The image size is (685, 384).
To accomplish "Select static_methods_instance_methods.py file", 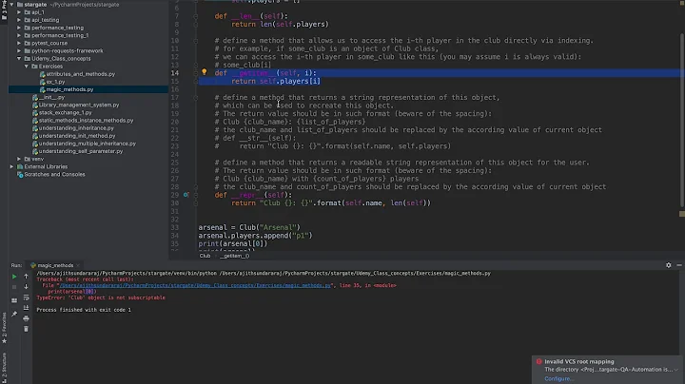I will [86, 121].
